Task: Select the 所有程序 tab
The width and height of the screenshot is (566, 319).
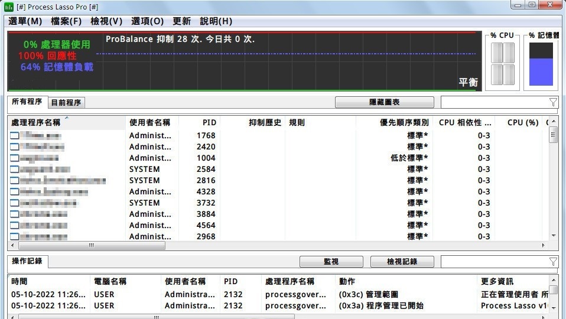Action: (x=27, y=102)
